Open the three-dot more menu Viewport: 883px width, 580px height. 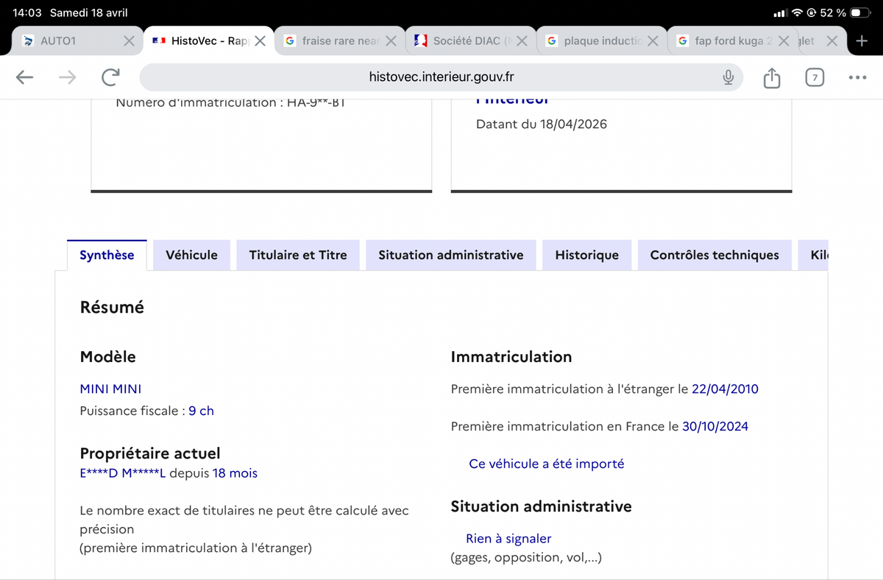tap(857, 77)
